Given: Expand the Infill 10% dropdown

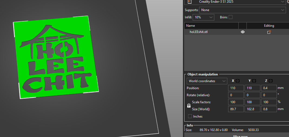Looking at the screenshot, I should 203,17.
